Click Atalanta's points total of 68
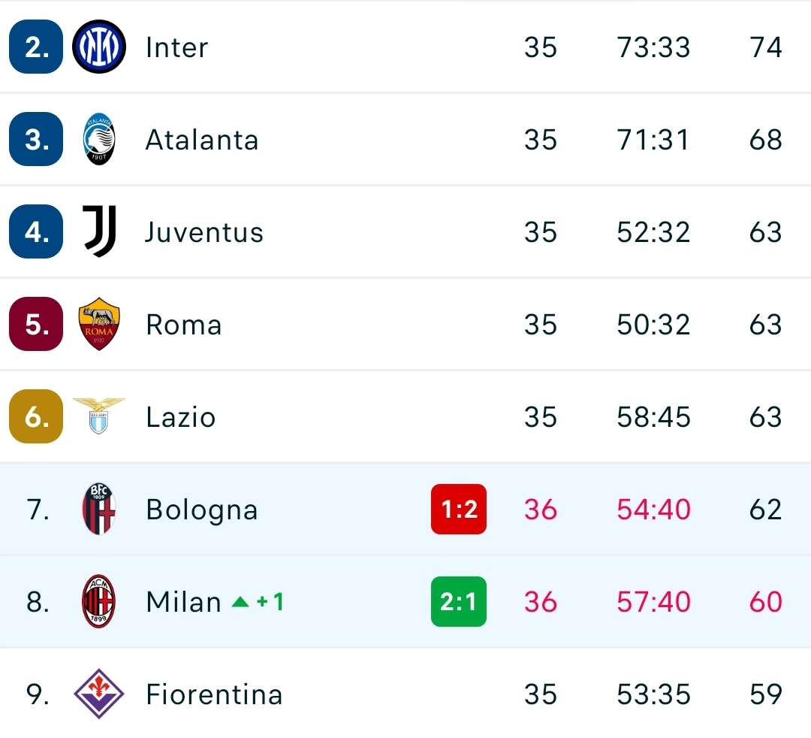Screen dimensions: 811x738 [765, 139]
